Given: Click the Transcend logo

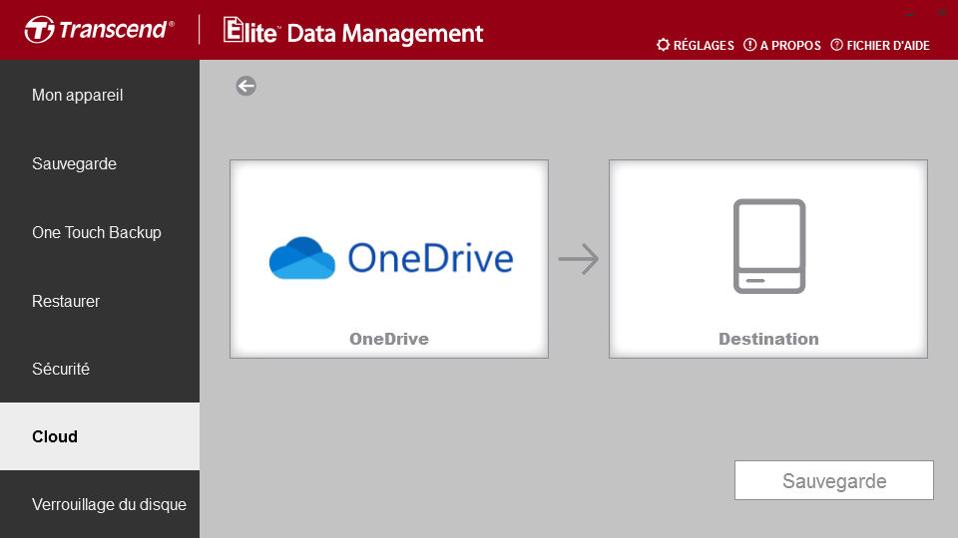Looking at the screenshot, I should pyautogui.click(x=100, y=29).
